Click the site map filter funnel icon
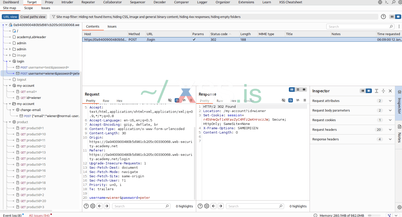 (53, 17)
